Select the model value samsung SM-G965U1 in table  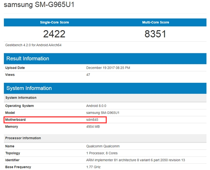point(103,113)
